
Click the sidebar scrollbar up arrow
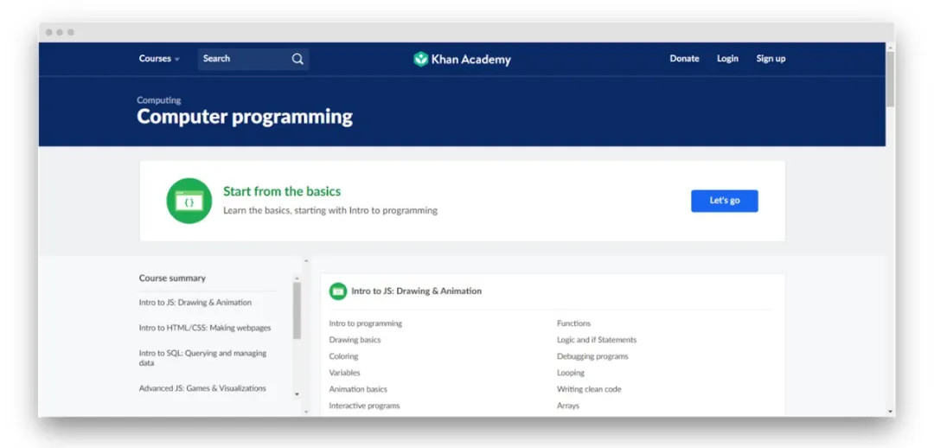pyautogui.click(x=297, y=278)
